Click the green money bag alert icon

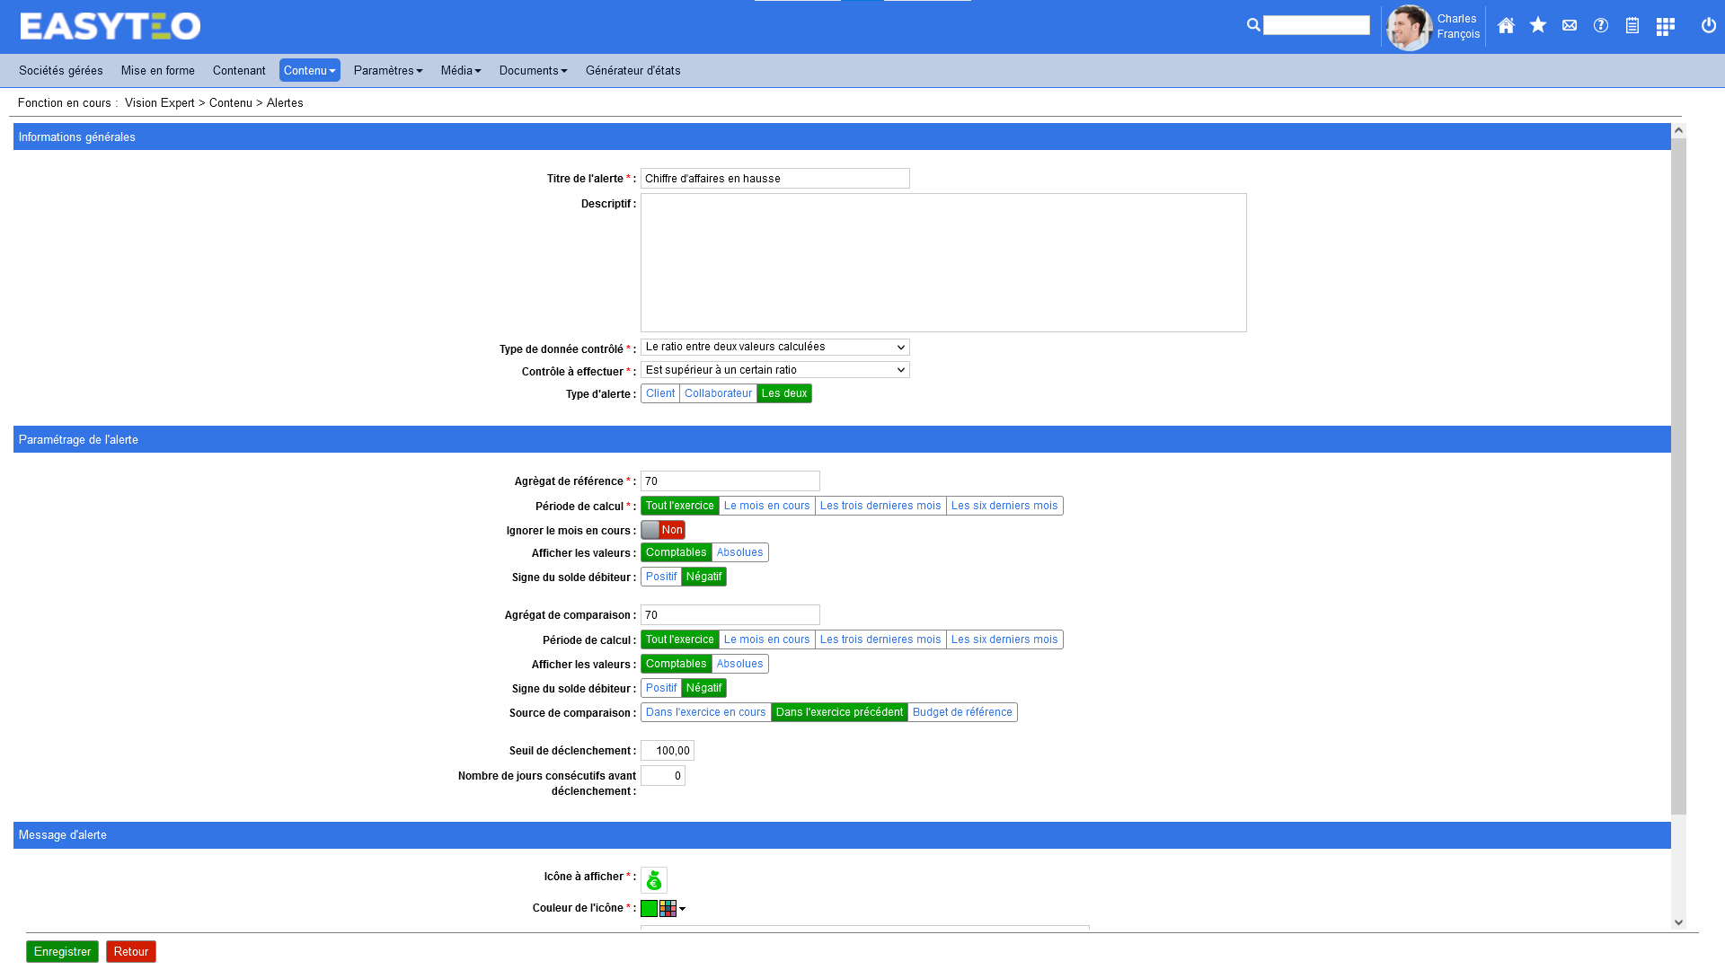coord(654,880)
